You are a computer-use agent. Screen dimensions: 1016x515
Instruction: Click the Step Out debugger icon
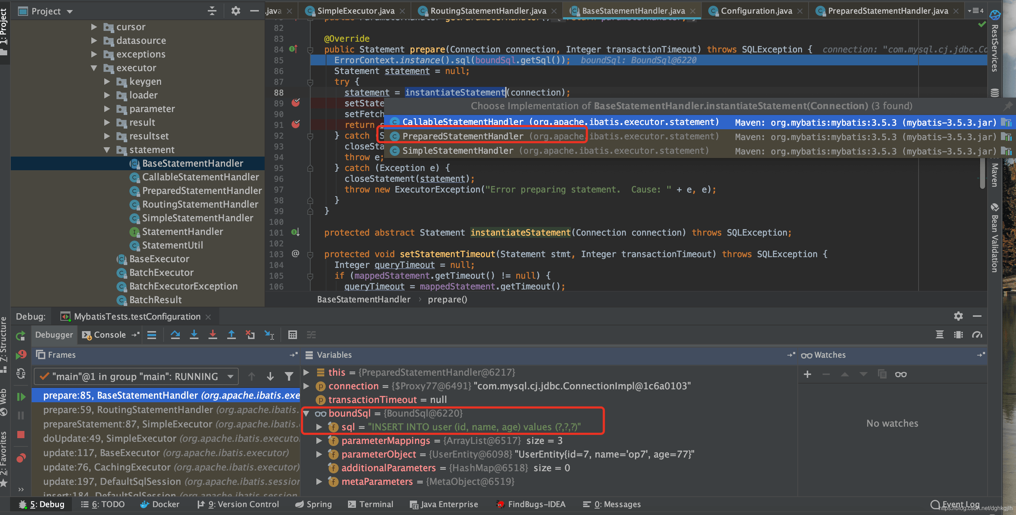pyautogui.click(x=232, y=335)
